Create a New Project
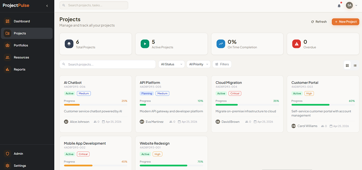This screenshot has width=362, height=170. [346, 22]
